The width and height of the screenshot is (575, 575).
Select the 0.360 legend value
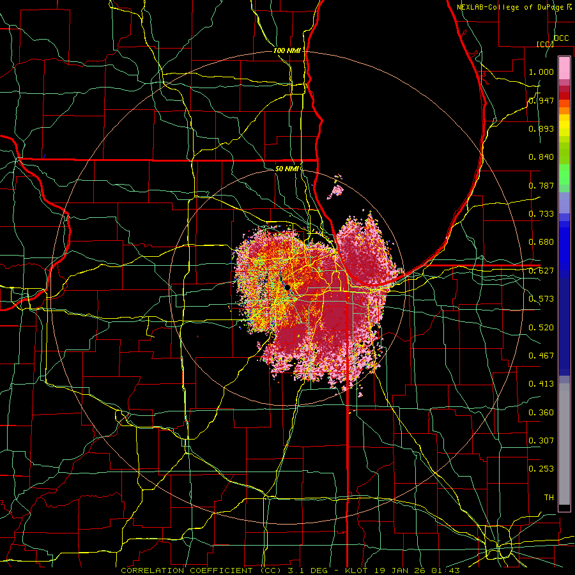tap(541, 412)
